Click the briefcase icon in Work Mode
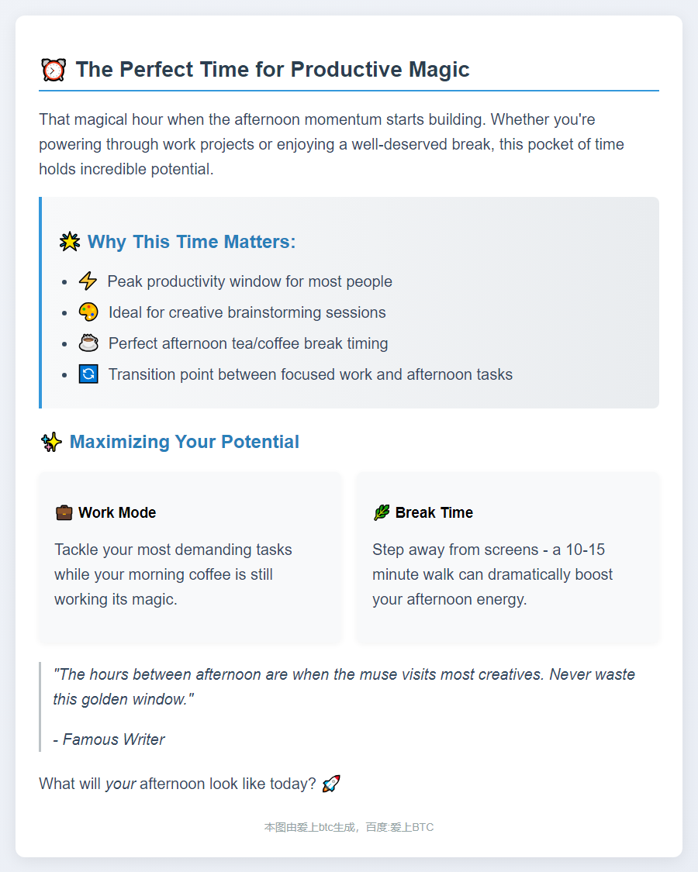698x872 pixels. [64, 512]
